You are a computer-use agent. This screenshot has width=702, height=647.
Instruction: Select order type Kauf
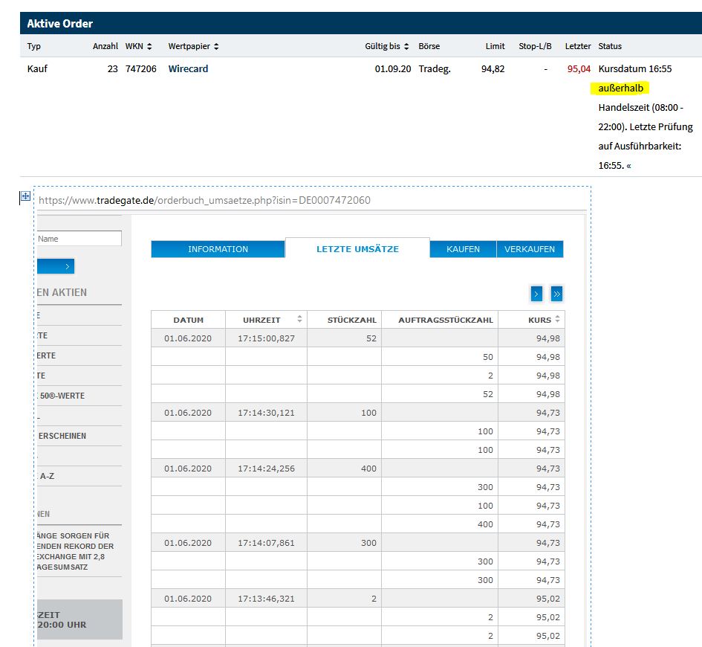tap(37, 68)
